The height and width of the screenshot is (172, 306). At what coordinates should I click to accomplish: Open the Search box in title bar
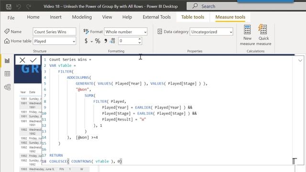[246, 6]
